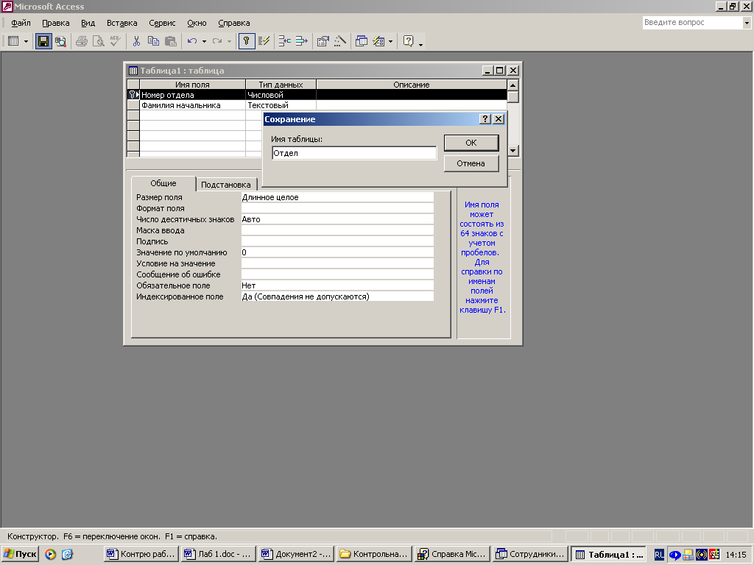Image resolution: width=754 pixels, height=565 pixels.
Task: Click the Copy toolbar icon
Action: coord(153,41)
